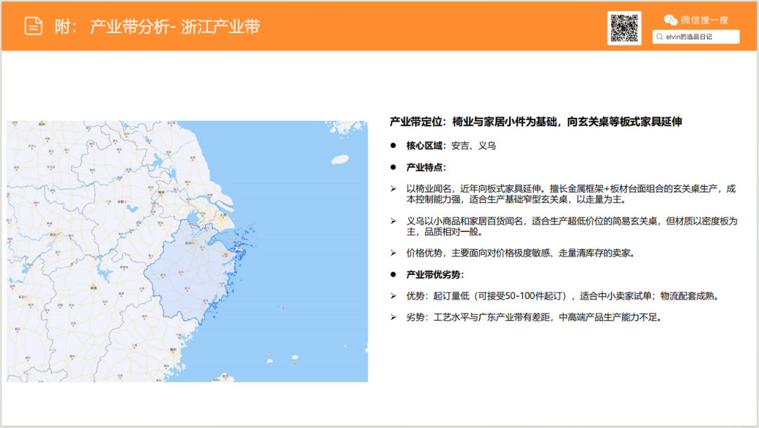Click the orange location marker near Ningbo
This screenshot has height=428, width=759.
pos(225,253)
